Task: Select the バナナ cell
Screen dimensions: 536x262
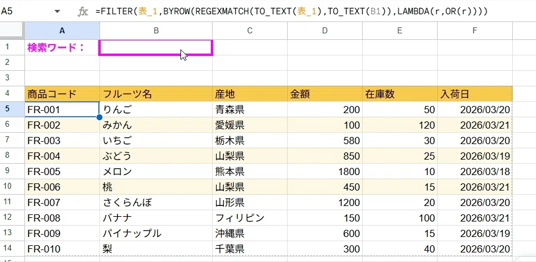Action: (156, 217)
